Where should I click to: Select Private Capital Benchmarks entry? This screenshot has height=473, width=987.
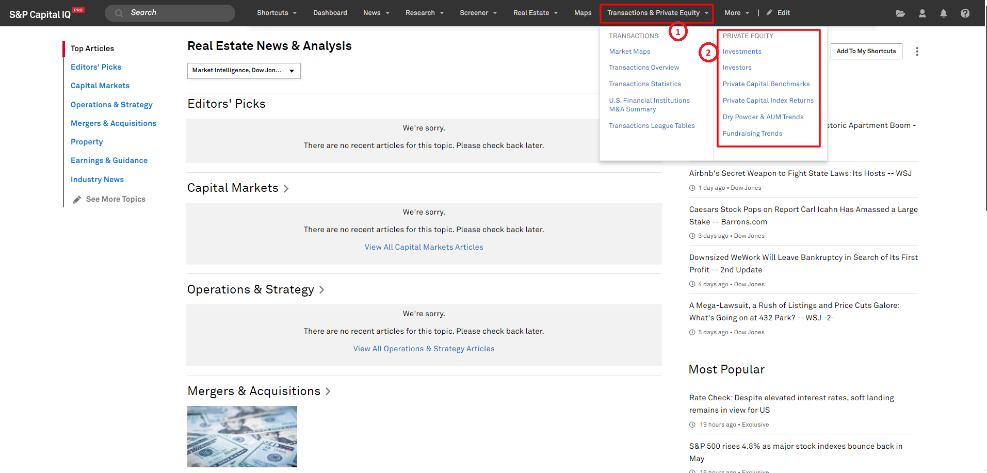point(766,84)
